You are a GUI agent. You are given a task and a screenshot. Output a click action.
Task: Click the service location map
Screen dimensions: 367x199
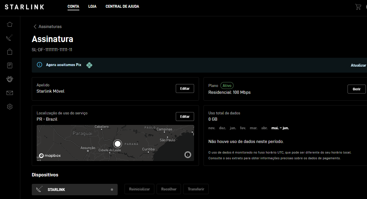click(115, 143)
